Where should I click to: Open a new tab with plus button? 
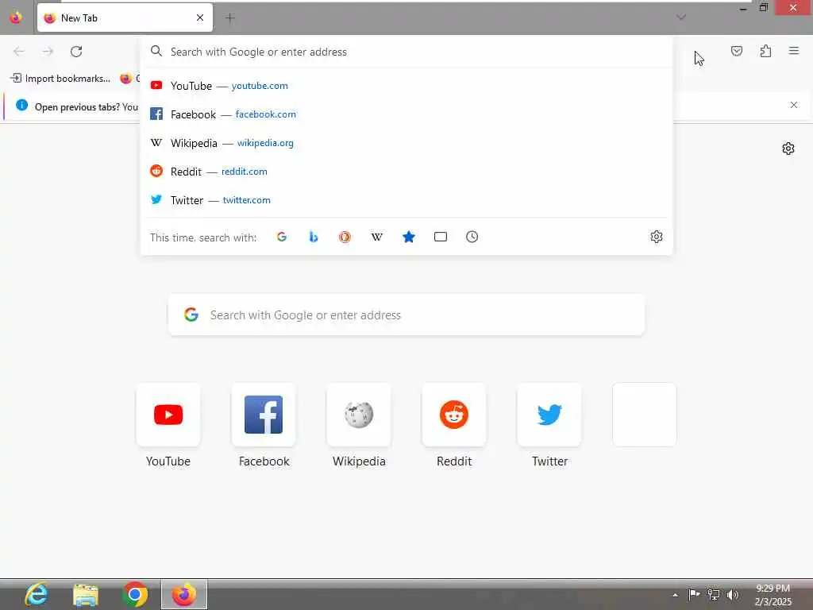tap(230, 18)
